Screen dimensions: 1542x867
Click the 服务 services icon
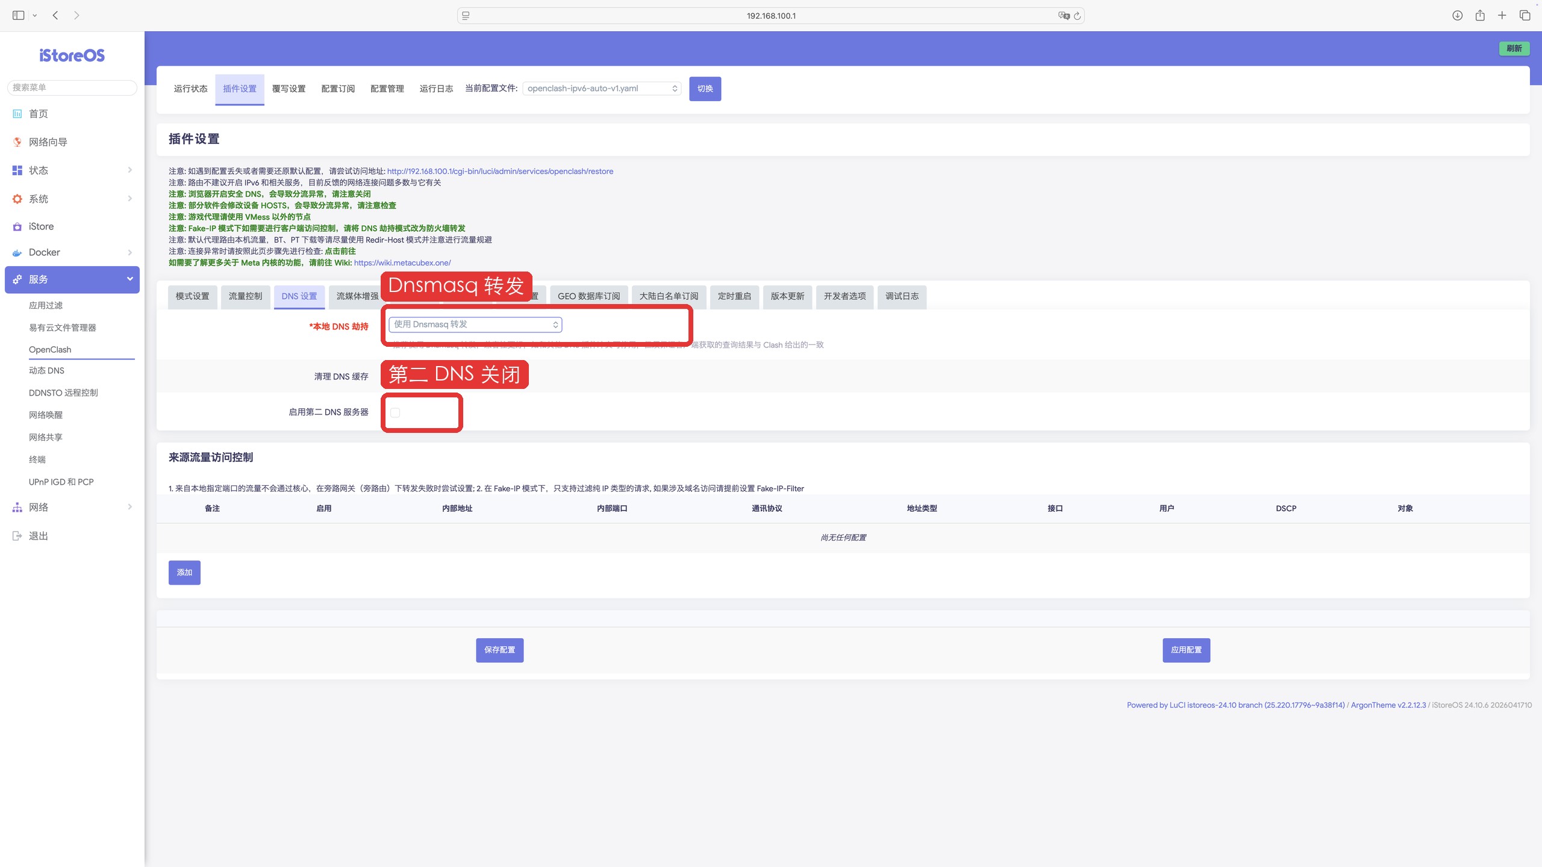(17, 279)
